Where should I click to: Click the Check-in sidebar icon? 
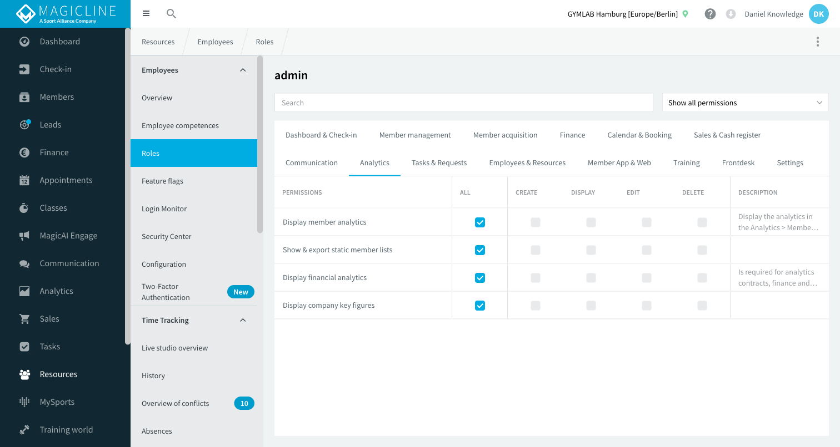24,69
